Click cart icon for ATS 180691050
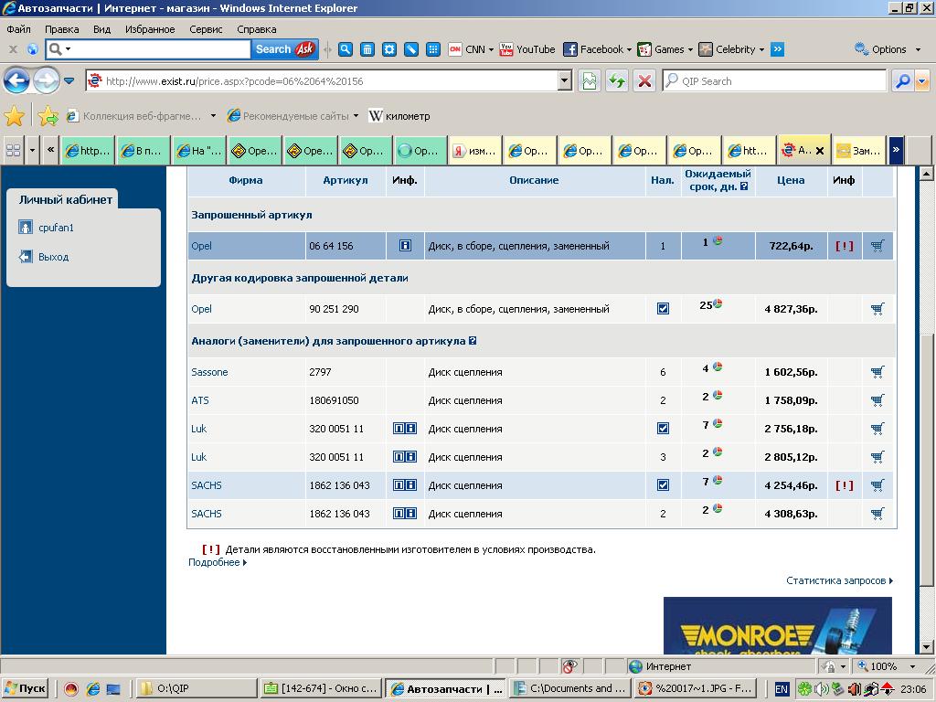Screen dimensions: 936x702 click(877, 400)
